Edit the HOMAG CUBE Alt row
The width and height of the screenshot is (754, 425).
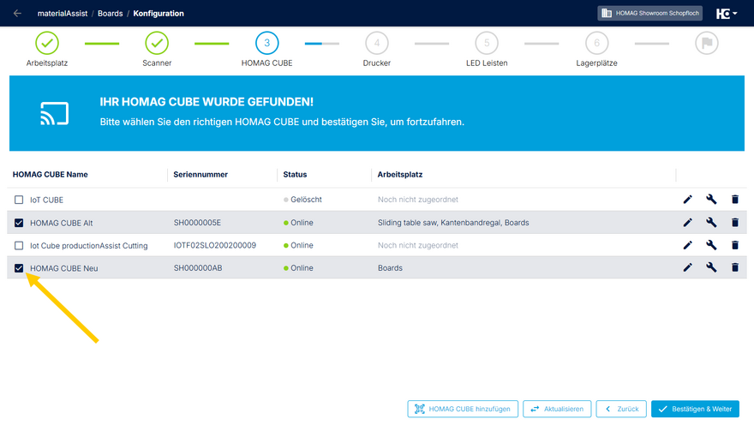(x=688, y=223)
